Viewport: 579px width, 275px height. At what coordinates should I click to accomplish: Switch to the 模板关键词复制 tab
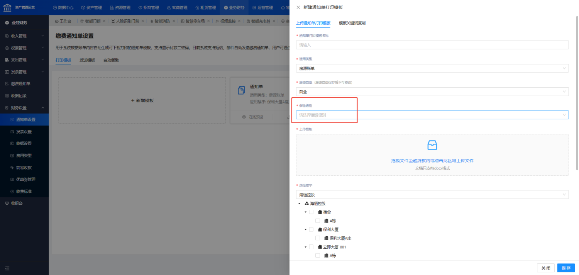(x=352, y=23)
